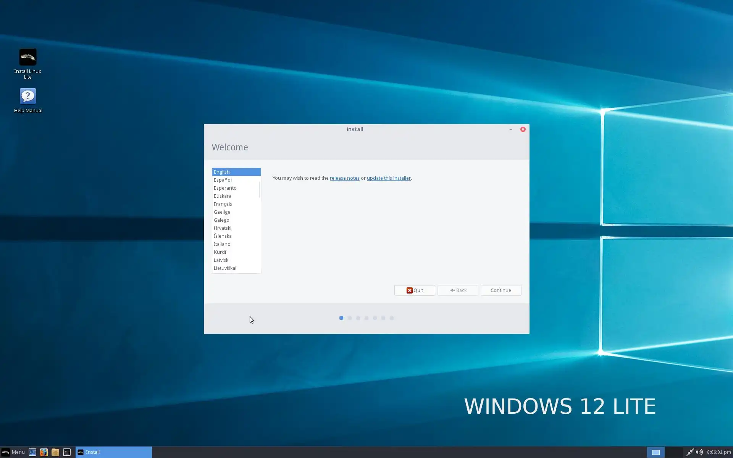Open the terminal from the taskbar

[67, 452]
